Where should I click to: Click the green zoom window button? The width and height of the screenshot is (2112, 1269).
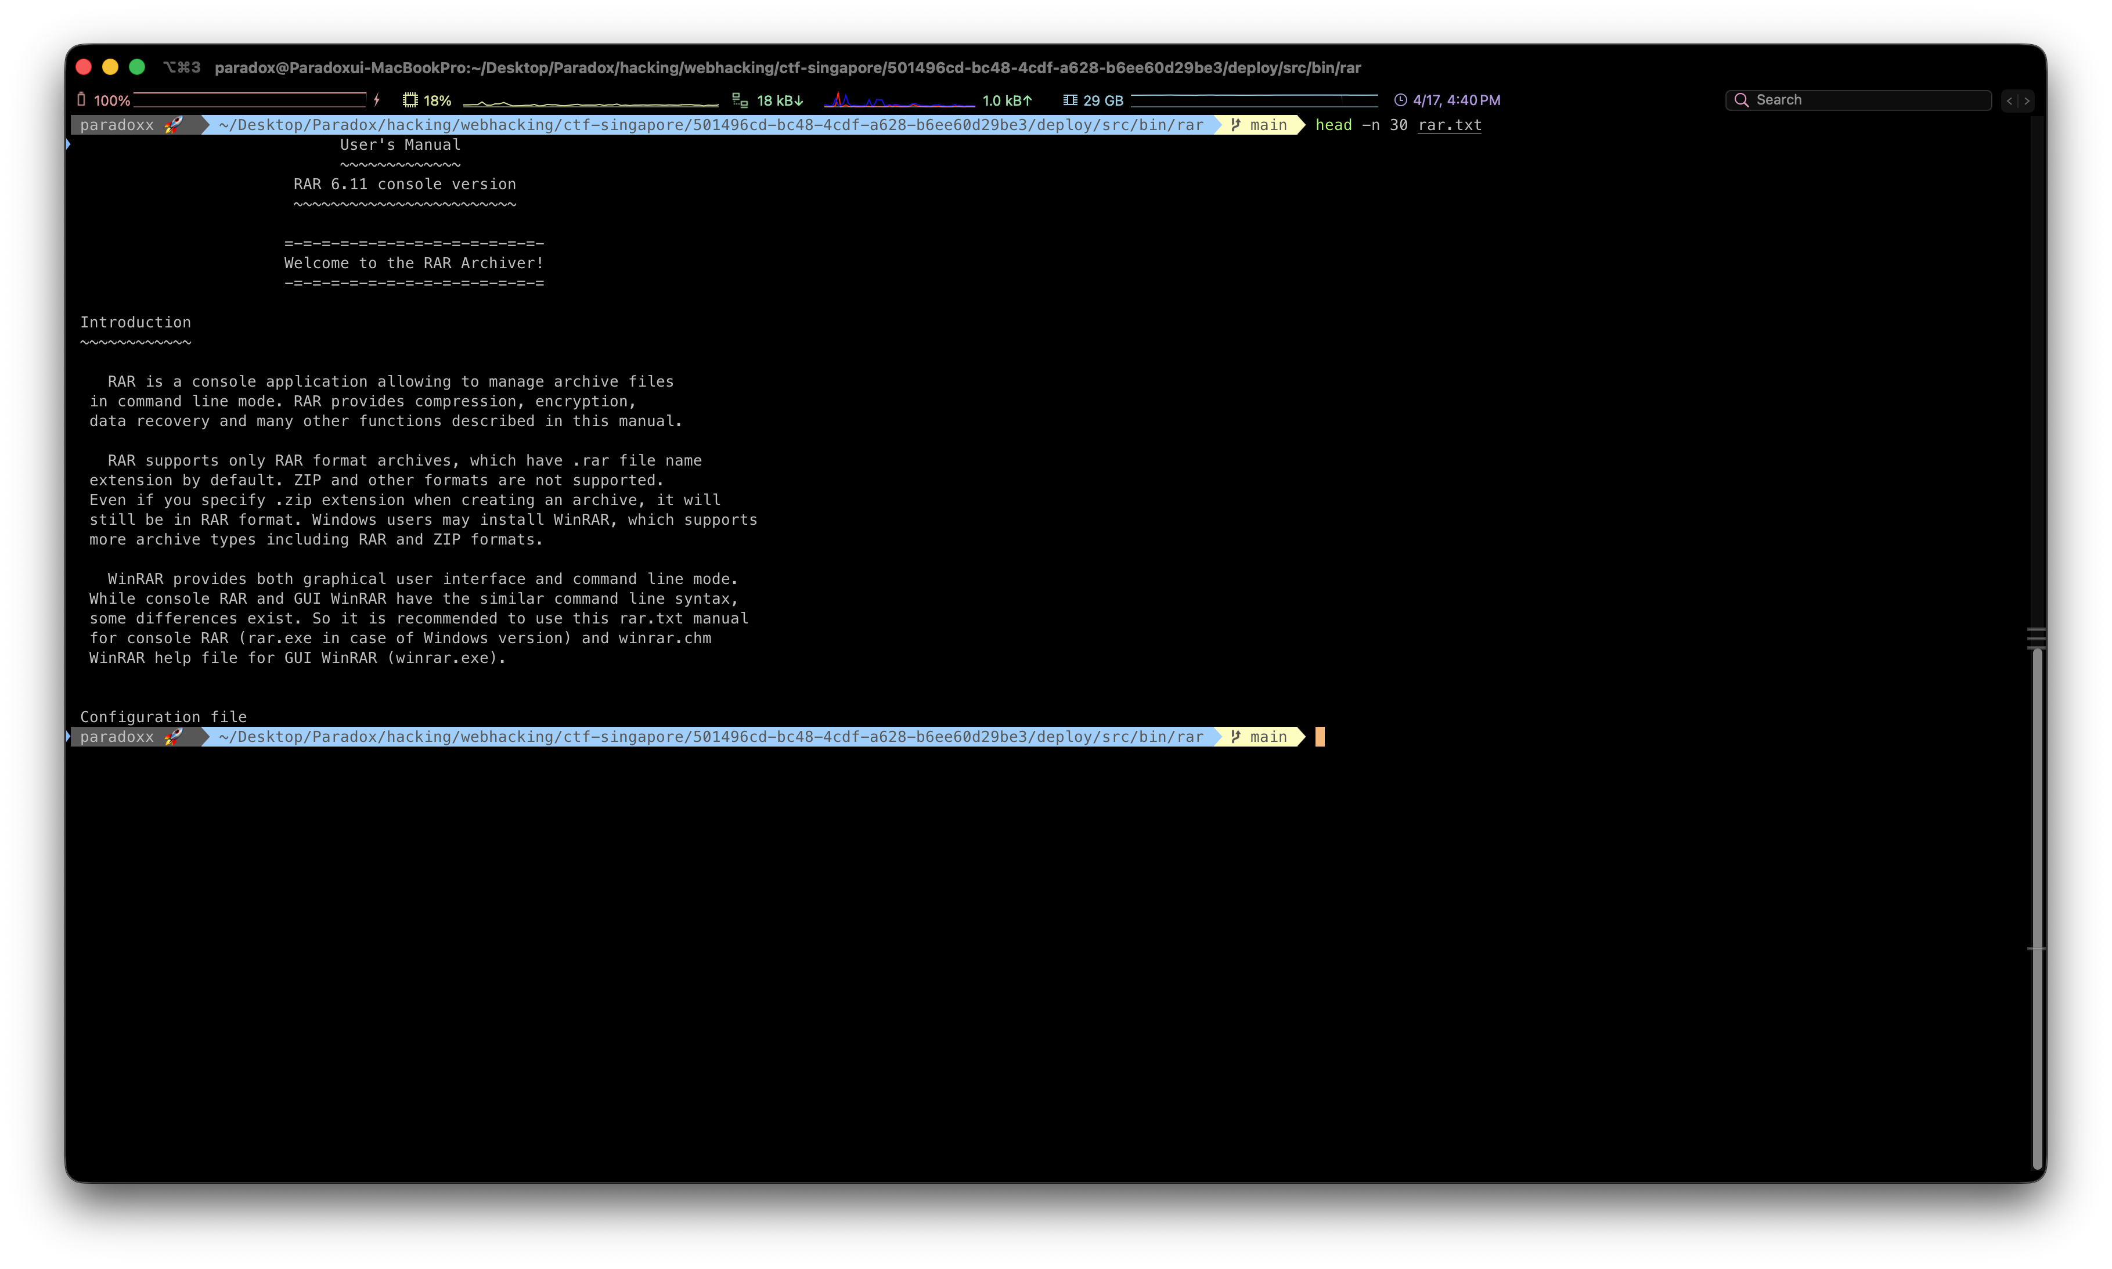(x=137, y=67)
